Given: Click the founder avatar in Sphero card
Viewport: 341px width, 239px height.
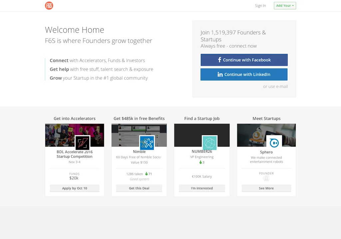Looking at the screenshot, I should 266,179.
